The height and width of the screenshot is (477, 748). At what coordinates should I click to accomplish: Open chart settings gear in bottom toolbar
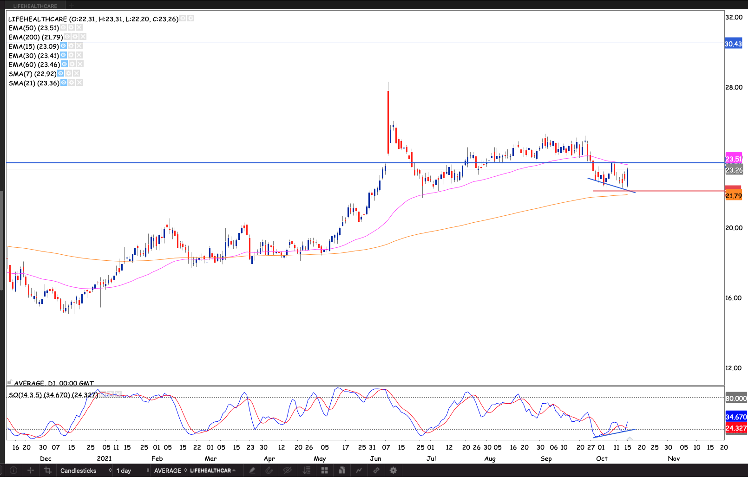[x=393, y=470]
